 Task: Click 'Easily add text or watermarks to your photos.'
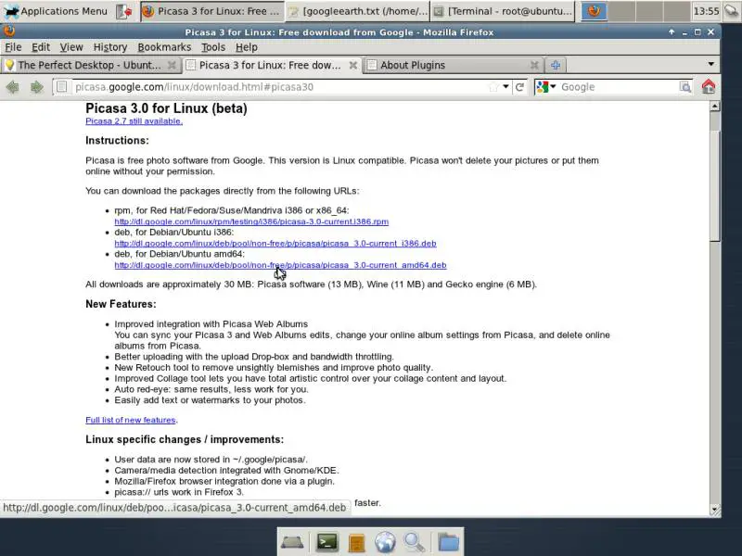(211, 400)
